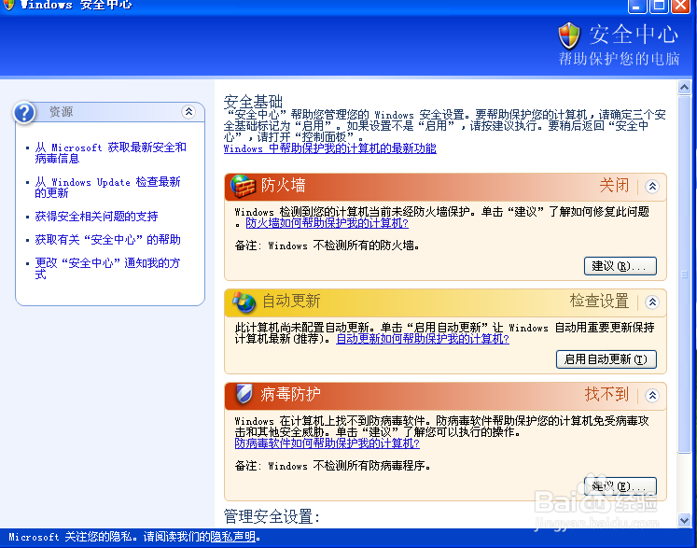
Task: Collapse the 自动更新 section
Action: (x=652, y=302)
